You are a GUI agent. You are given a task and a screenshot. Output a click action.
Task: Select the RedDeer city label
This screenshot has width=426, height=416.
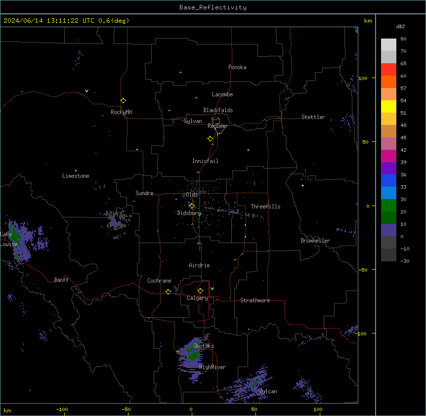217,126
